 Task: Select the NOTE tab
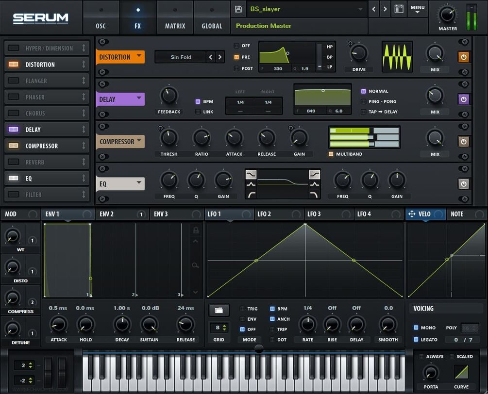(466, 214)
